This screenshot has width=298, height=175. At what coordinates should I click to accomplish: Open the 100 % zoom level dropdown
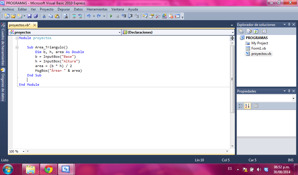(x=24, y=151)
